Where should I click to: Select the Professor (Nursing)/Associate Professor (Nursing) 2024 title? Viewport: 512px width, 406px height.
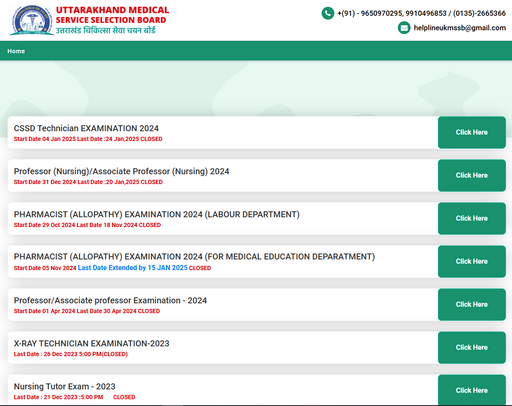[x=121, y=171]
